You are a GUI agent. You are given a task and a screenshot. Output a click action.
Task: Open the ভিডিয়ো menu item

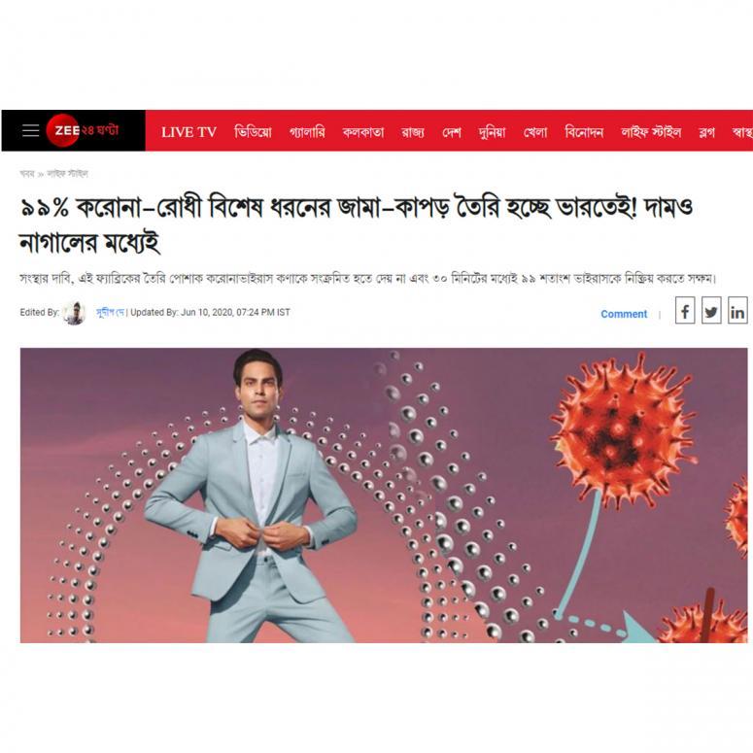253,131
